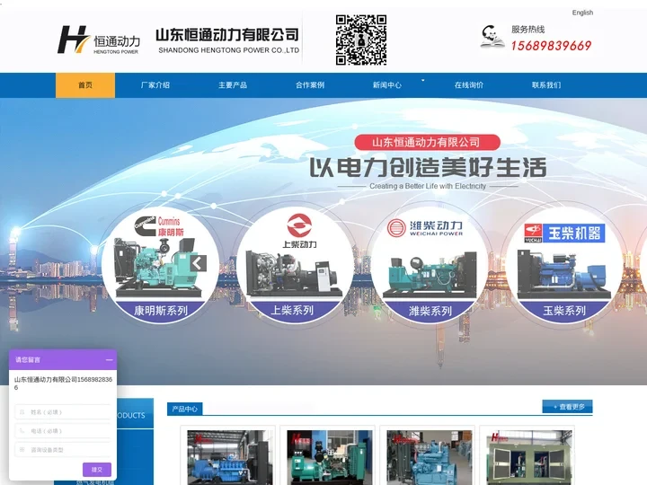The image size is (647, 485).
Task: Open the 联系我们 menu item
Action: point(546,85)
